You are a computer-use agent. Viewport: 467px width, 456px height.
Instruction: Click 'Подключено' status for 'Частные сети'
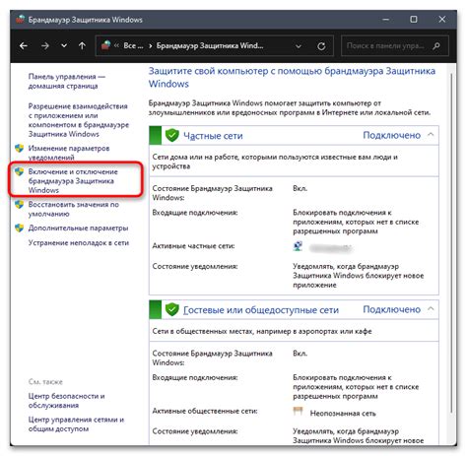pyautogui.click(x=391, y=135)
